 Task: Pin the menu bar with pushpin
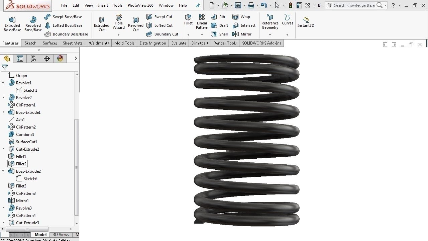pyautogui.click(x=198, y=5)
